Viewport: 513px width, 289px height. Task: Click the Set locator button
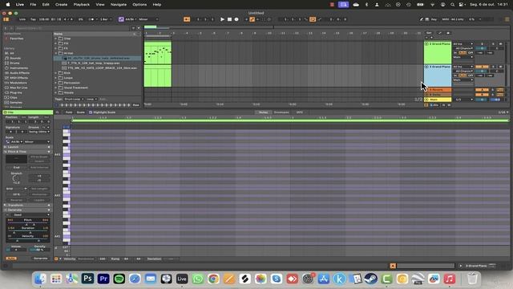(x=429, y=33)
